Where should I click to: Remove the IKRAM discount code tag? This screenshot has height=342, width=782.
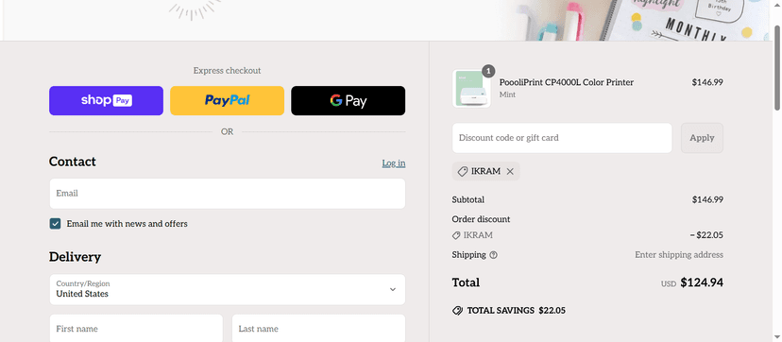pyautogui.click(x=510, y=172)
